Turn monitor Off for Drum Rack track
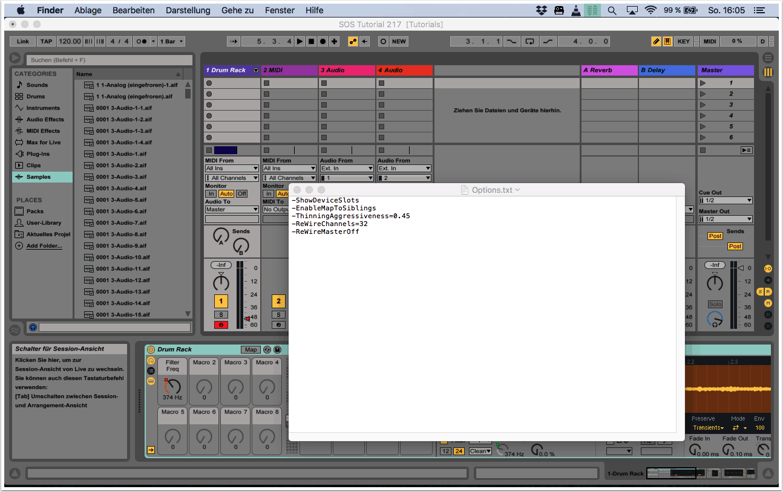 (241, 194)
